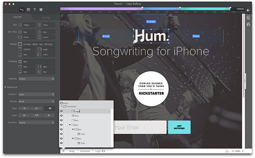Click the left auto margin label on canvas
This screenshot has height=158, width=255.
coord(106,36)
